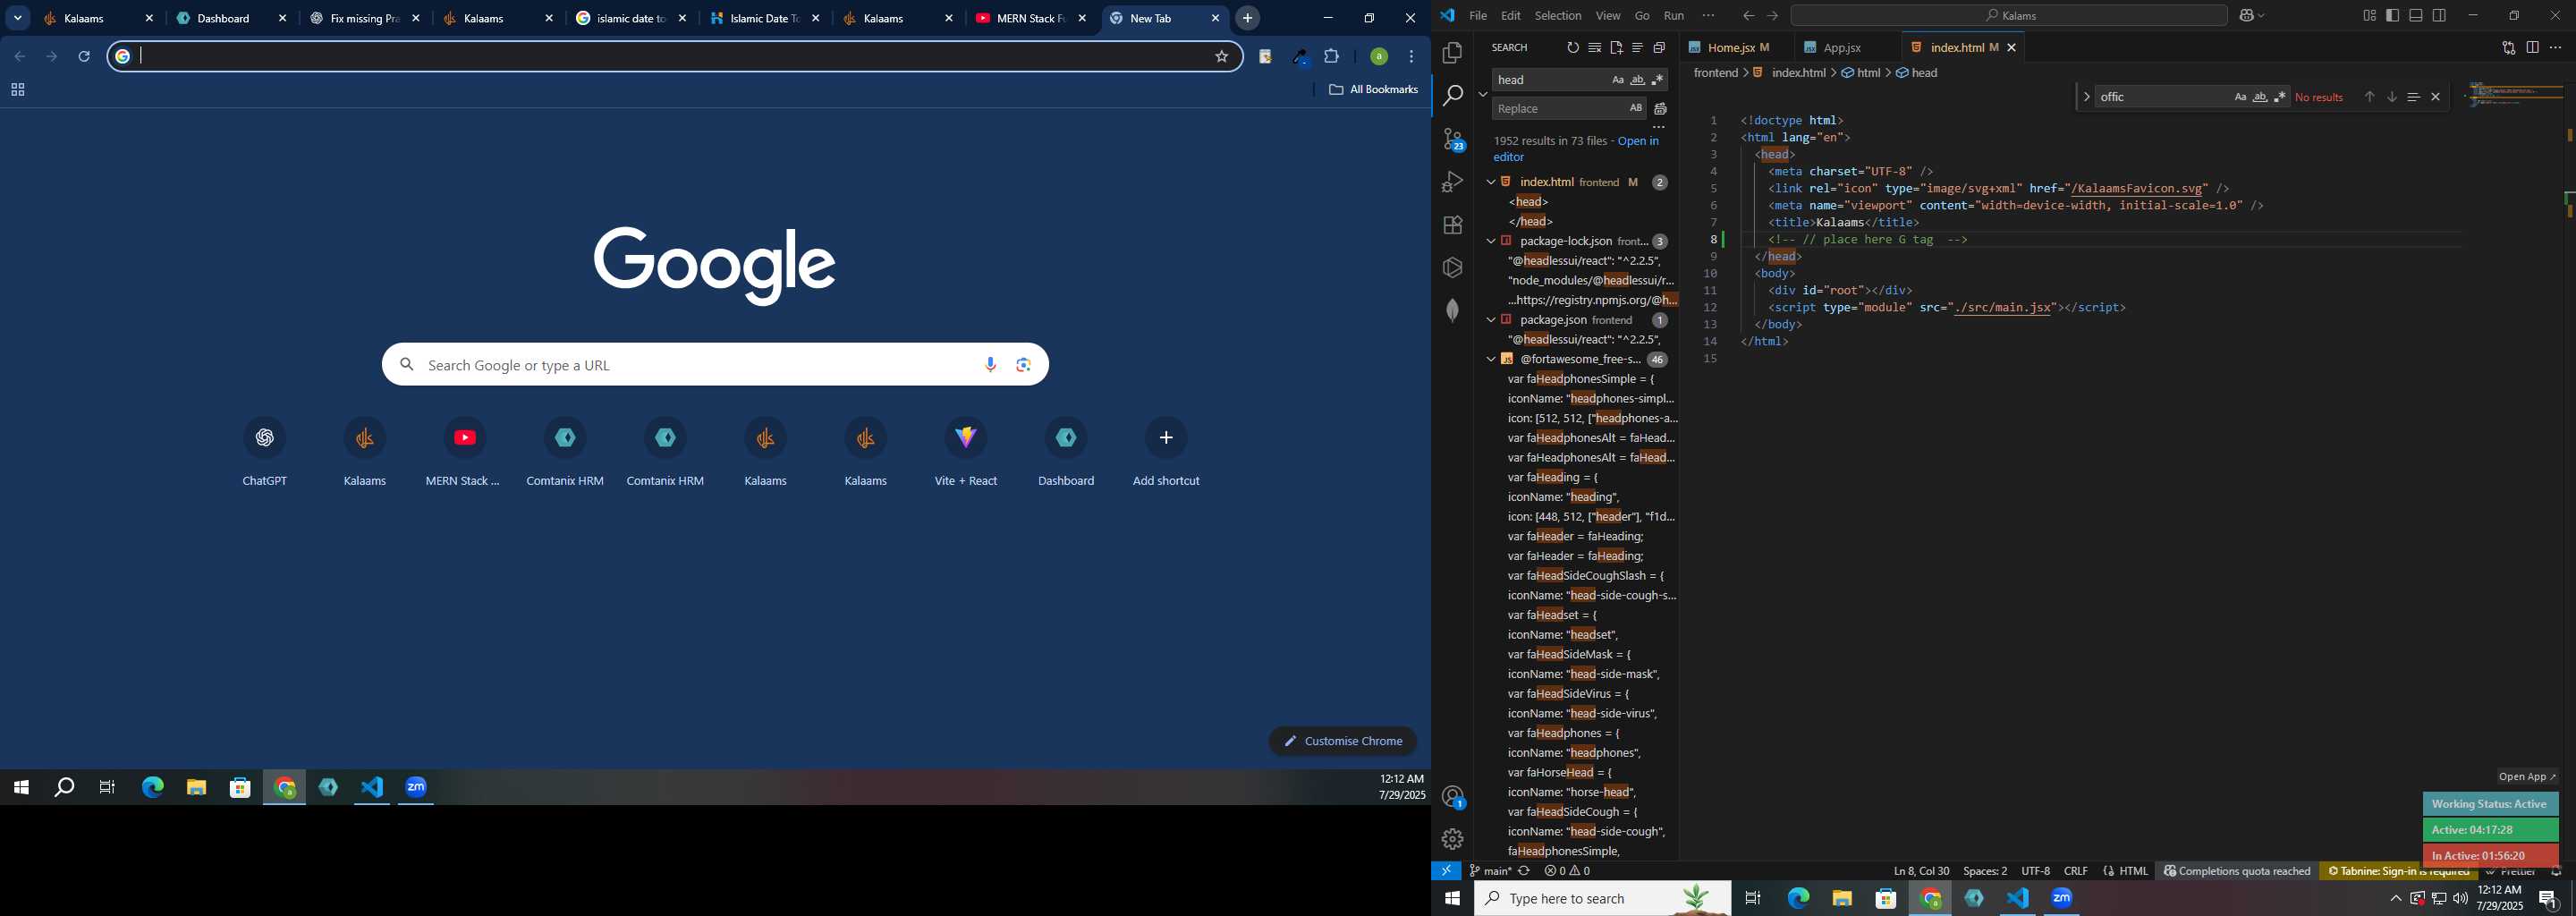Reload the Chrome page
Image resolution: width=2576 pixels, height=916 pixels.
point(85,57)
